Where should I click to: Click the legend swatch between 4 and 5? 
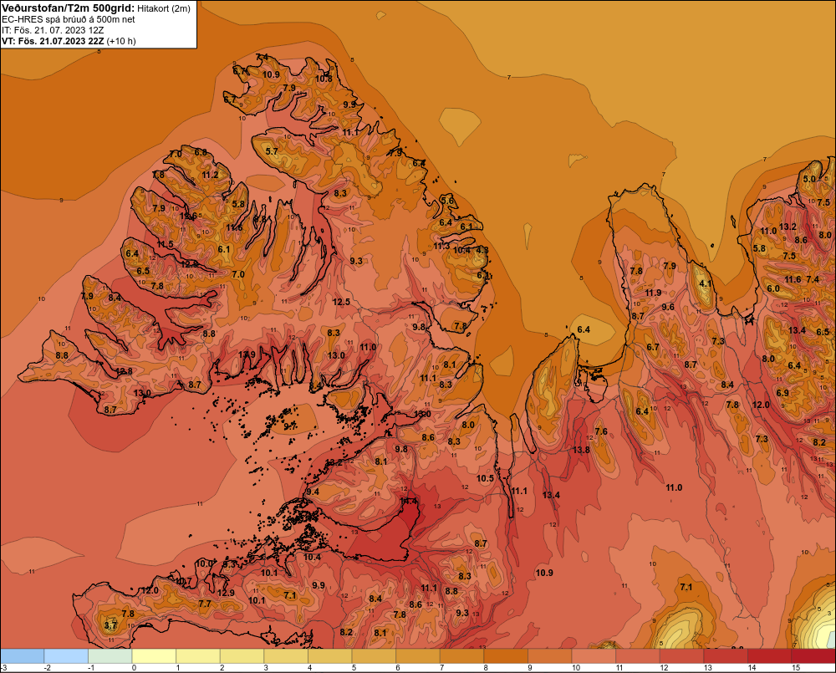click(x=330, y=656)
